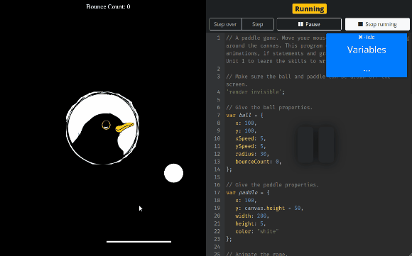Screen dimensions: 412x256
Task: Click line number 1 in gutter
Action: click(x=219, y=38)
